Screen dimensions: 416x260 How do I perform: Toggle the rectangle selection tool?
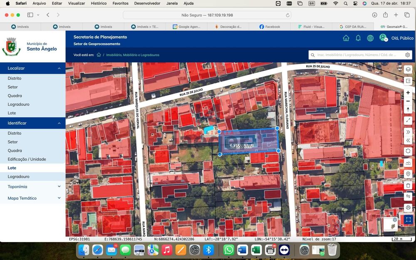click(408, 219)
